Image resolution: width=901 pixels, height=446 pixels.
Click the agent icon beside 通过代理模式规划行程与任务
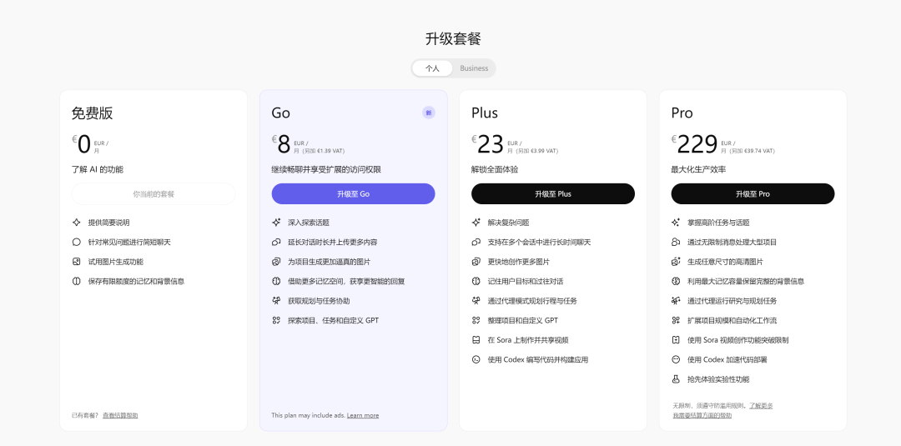coord(476,301)
